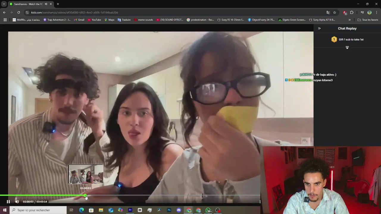Viewport: 381px width, 214px height.
Task: Open the Mid90s bookmark
Action: [x=26, y=20]
